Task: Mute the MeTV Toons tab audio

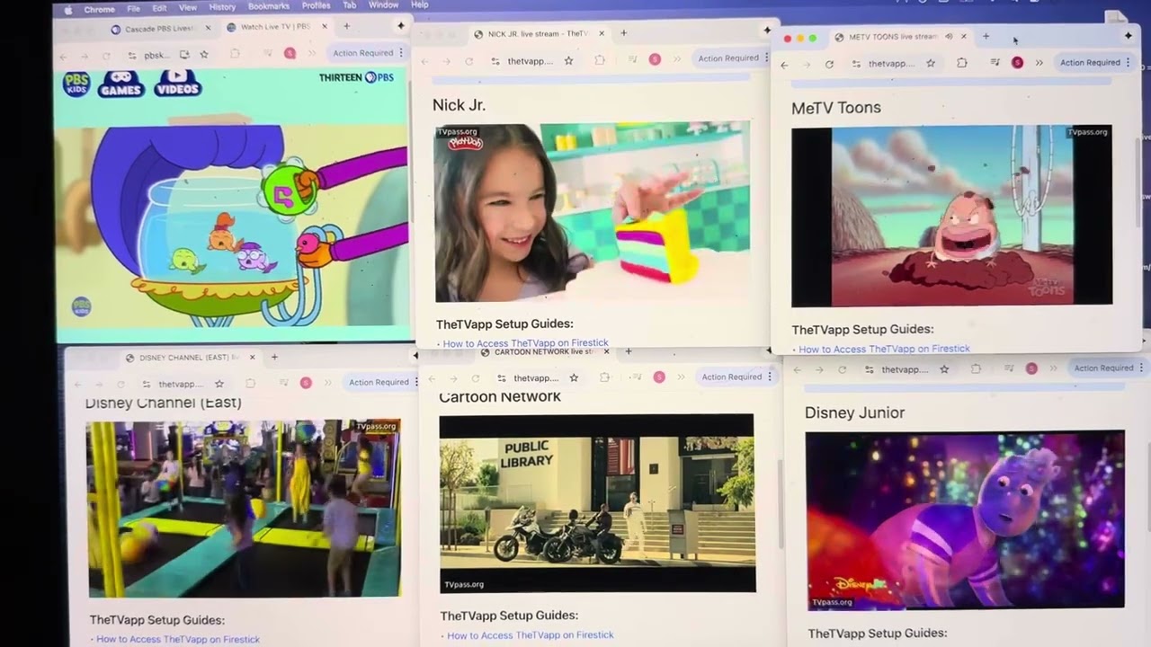Action: click(949, 37)
